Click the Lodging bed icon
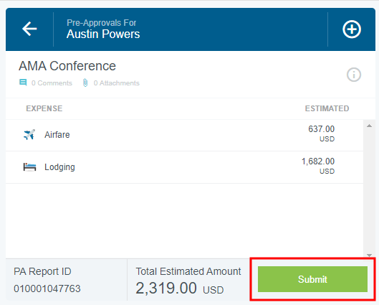 coord(29,167)
